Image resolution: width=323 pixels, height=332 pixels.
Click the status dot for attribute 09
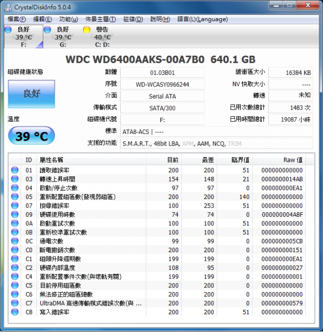[x=15, y=214]
